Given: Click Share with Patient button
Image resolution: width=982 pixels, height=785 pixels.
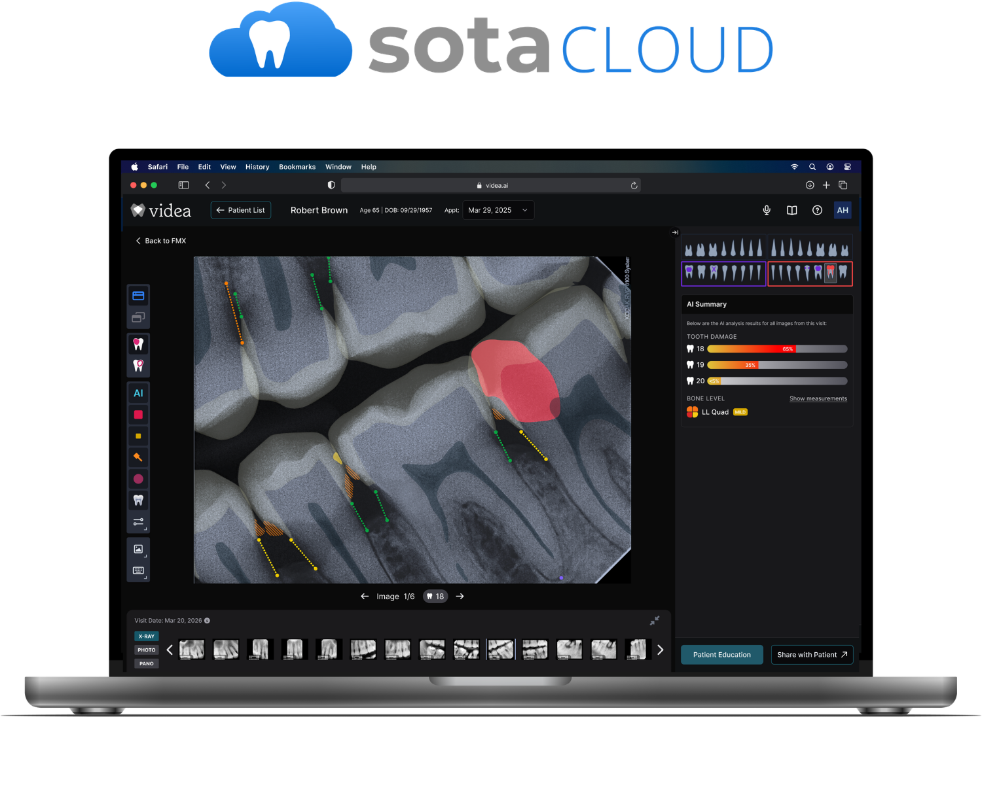Looking at the screenshot, I should point(812,655).
